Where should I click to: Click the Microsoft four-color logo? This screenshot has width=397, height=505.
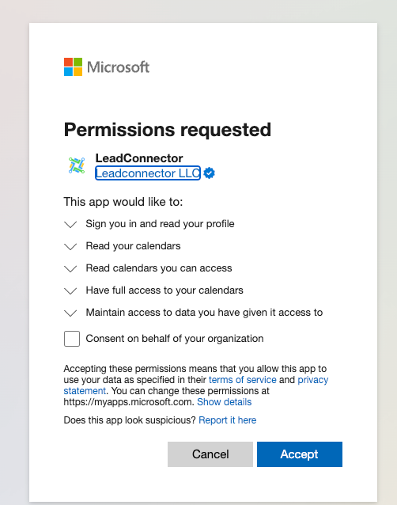pyautogui.click(x=73, y=67)
